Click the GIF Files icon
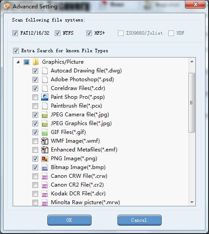 click(45, 132)
